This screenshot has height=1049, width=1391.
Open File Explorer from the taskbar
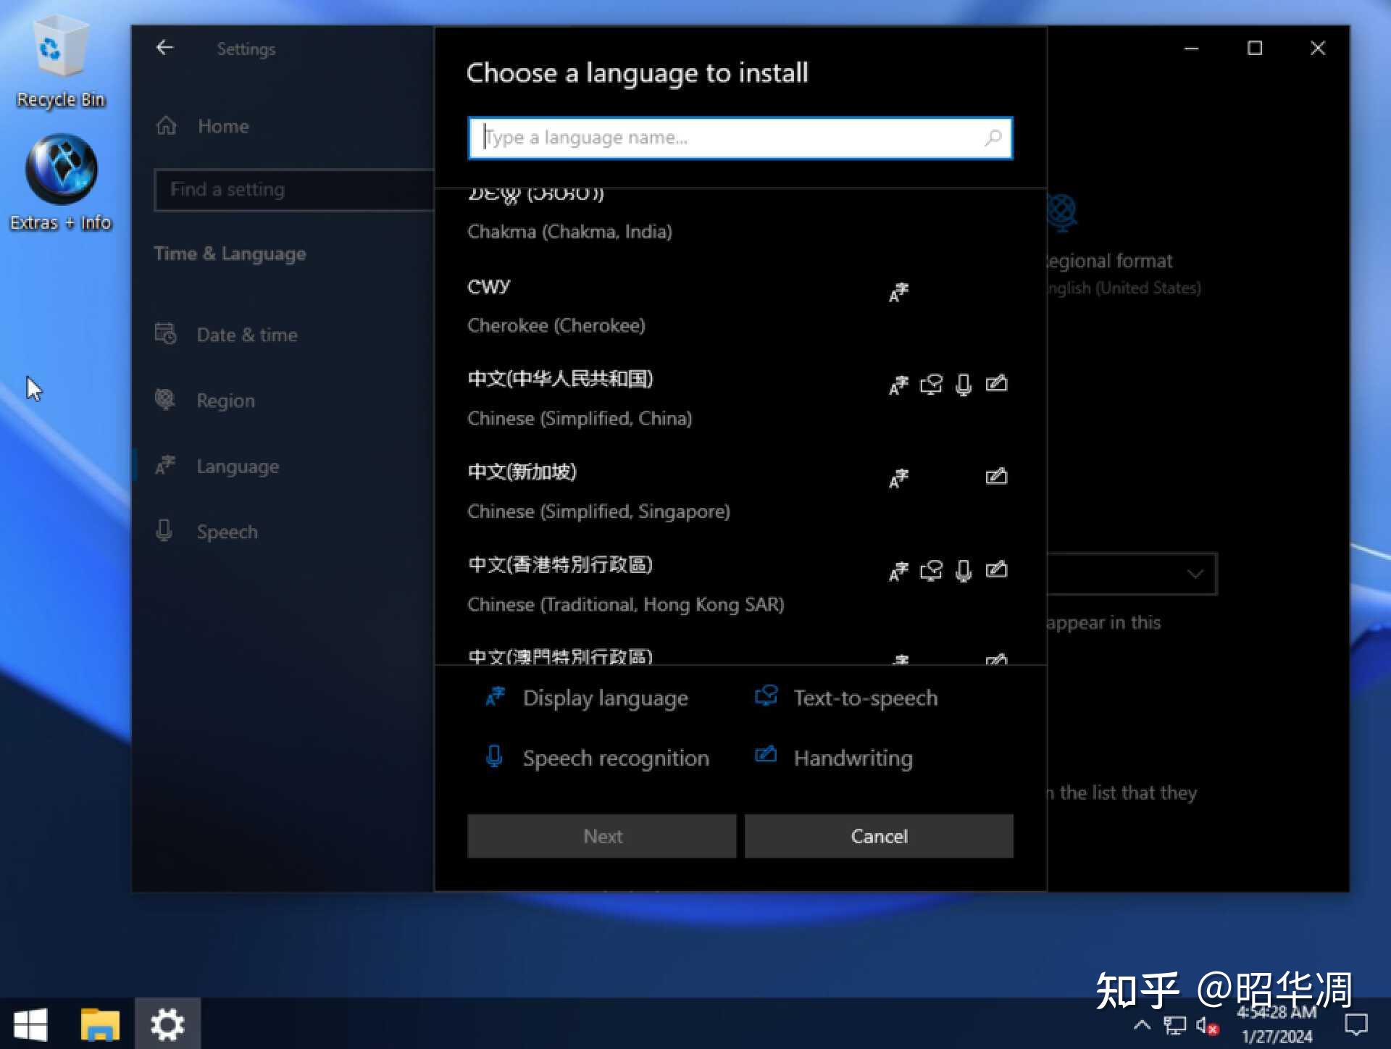(99, 1024)
